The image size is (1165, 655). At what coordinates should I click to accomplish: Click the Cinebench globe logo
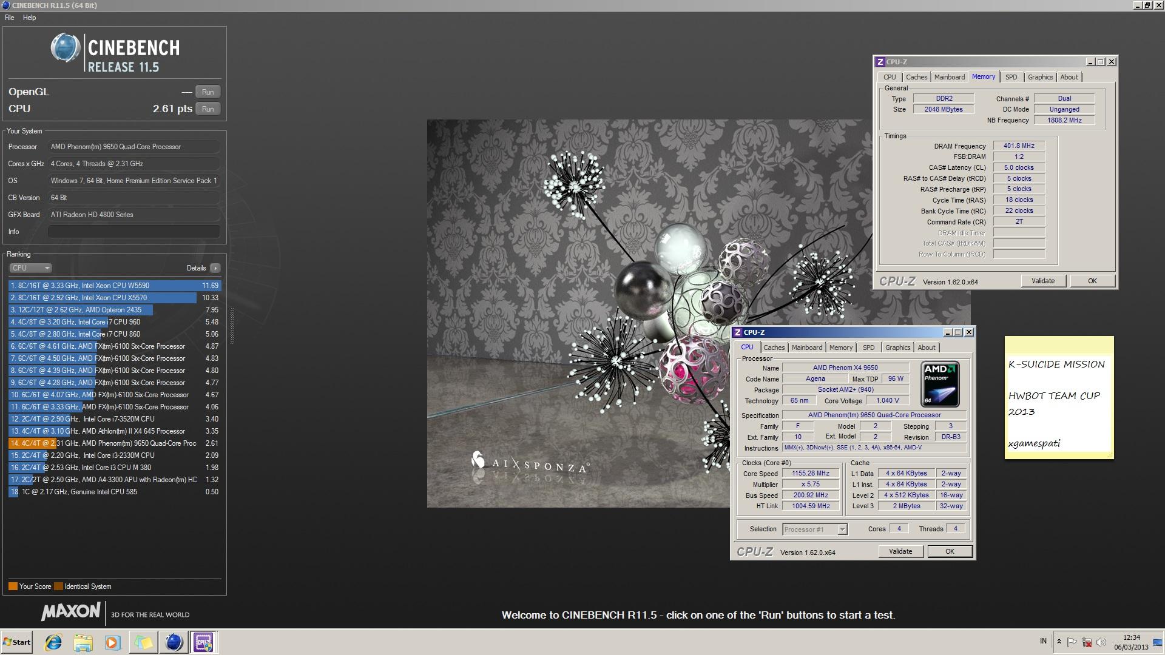[x=66, y=49]
